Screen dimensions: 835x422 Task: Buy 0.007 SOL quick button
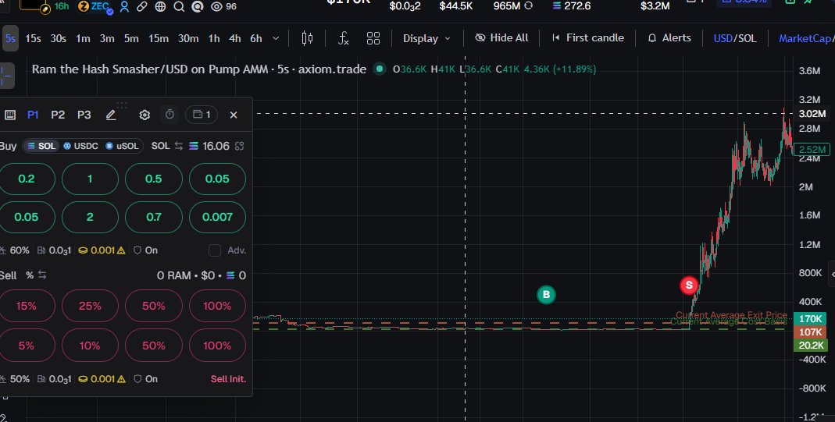point(217,217)
